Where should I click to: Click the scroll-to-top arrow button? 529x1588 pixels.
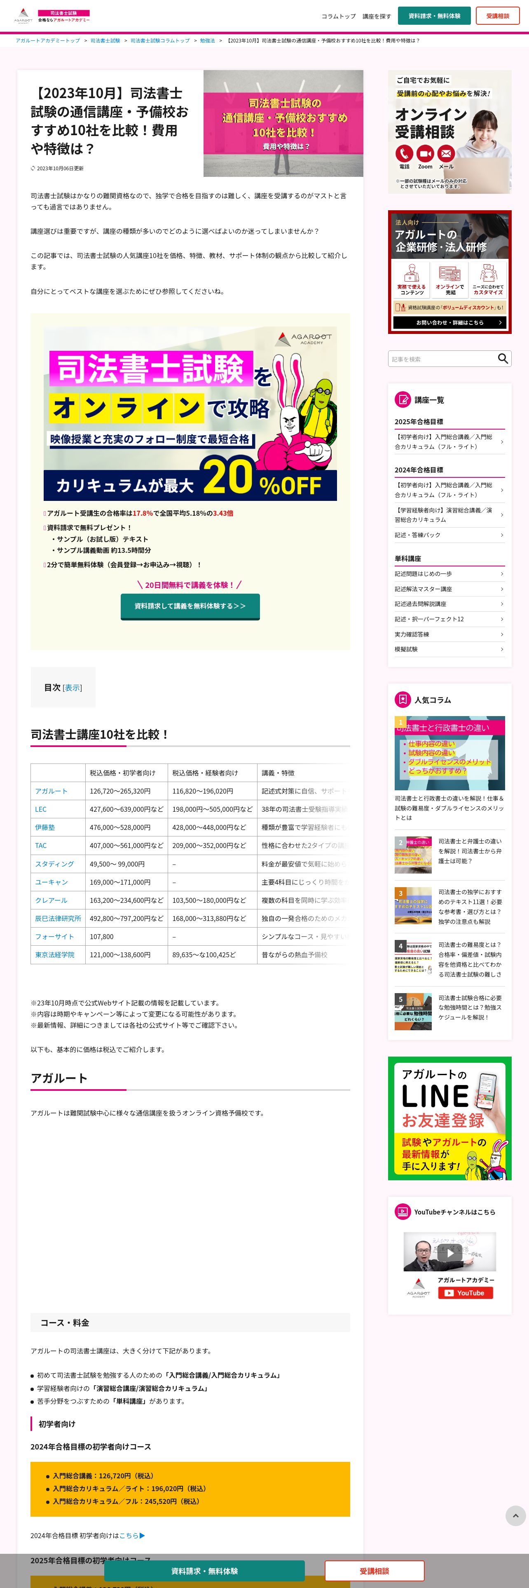[x=515, y=1516]
